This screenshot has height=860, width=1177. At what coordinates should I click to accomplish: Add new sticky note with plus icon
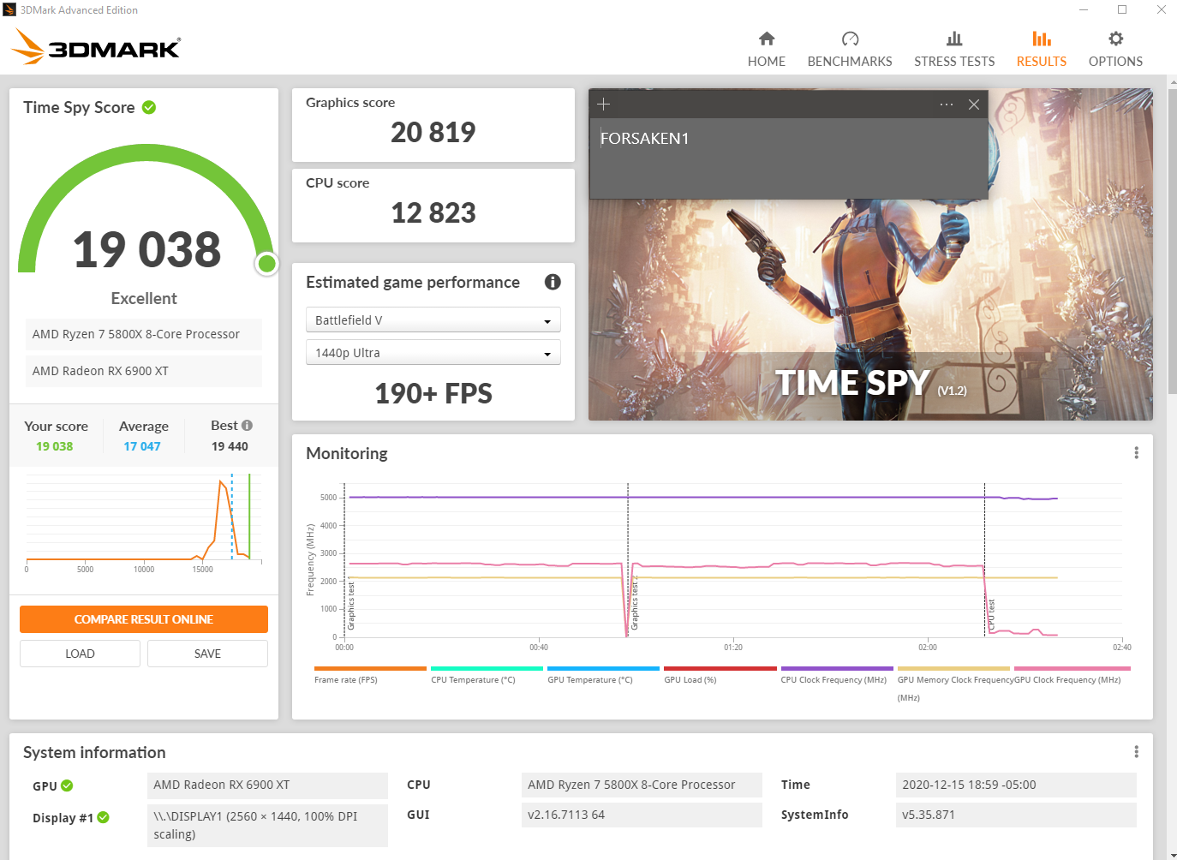(x=603, y=105)
